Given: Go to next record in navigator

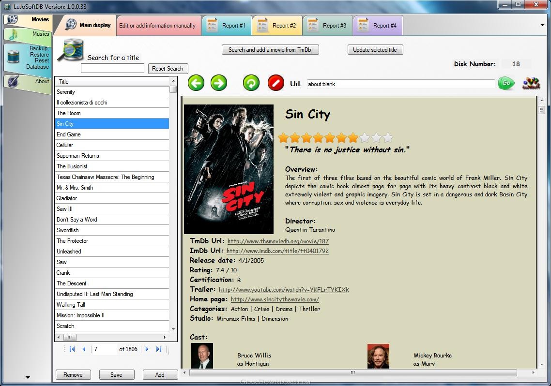Looking at the screenshot, I should 147,349.
